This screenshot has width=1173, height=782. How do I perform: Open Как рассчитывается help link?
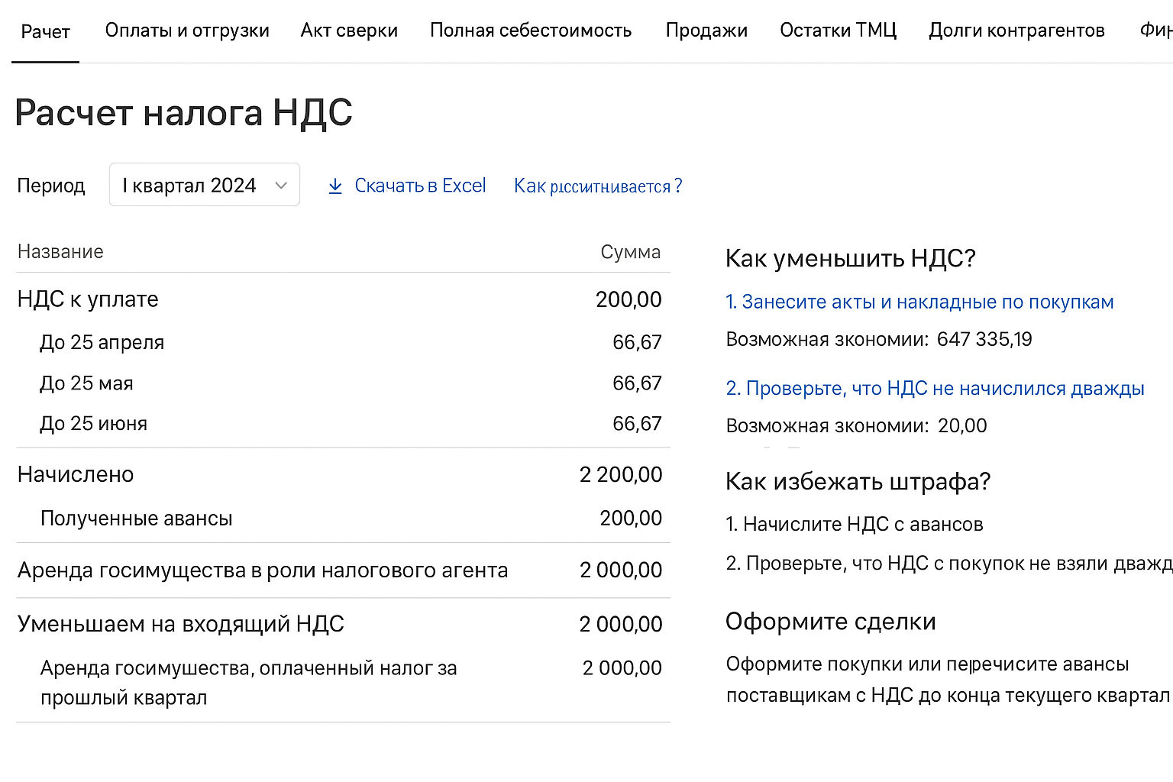(x=598, y=186)
